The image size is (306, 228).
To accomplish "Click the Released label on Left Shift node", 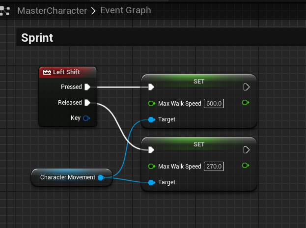I will [70, 103].
